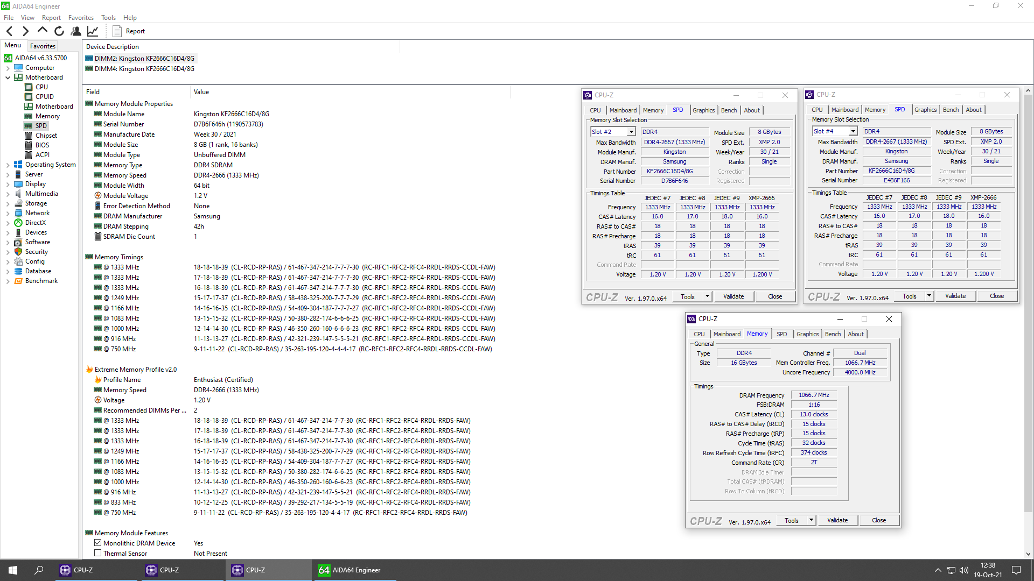This screenshot has width=1034, height=581.
Task: Toggle the Monolithic DRAM Device checkbox
Action: click(x=98, y=543)
